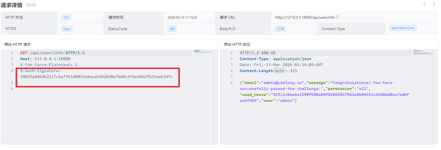Click the request editor vertical scrollbar
The width and height of the screenshot is (441, 150).
[x=216, y=97]
